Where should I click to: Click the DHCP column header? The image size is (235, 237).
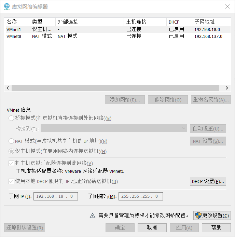tap(179, 22)
